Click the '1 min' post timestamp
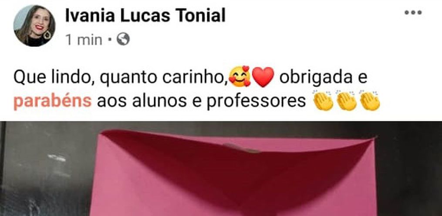The width and height of the screenshot is (442, 216). [x=84, y=40]
